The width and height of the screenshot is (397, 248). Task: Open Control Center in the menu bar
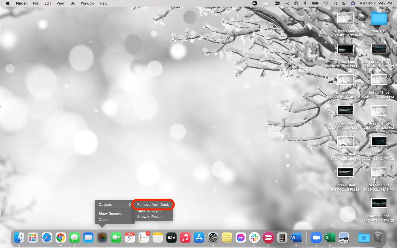point(344,3)
